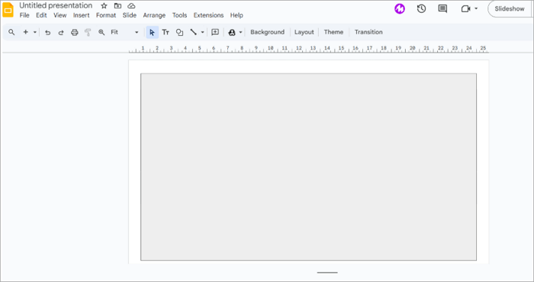Image resolution: width=534 pixels, height=282 pixels.
Task: Click the purple account avatar icon
Action: coord(400,9)
